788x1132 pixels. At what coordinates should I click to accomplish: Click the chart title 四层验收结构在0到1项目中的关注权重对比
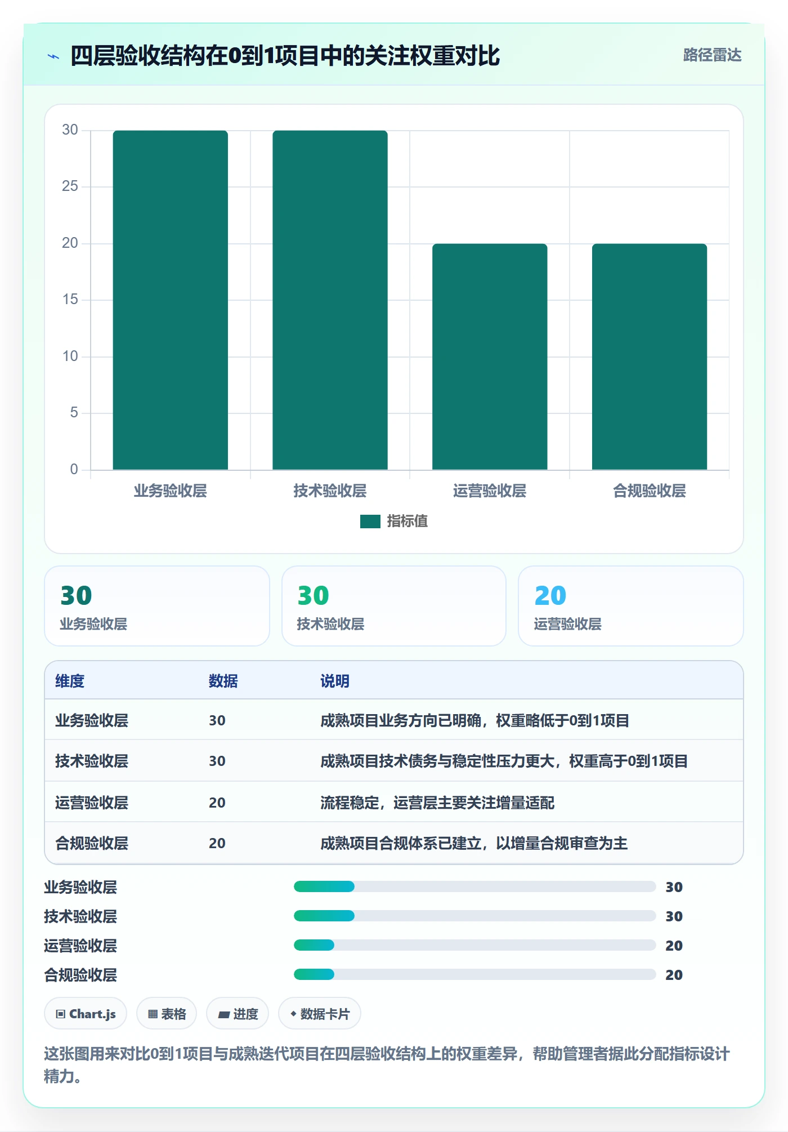(x=285, y=56)
